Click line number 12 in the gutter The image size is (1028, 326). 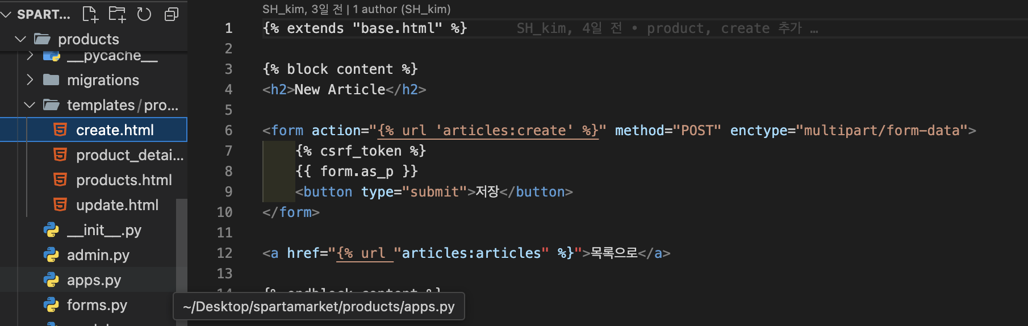point(224,253)
